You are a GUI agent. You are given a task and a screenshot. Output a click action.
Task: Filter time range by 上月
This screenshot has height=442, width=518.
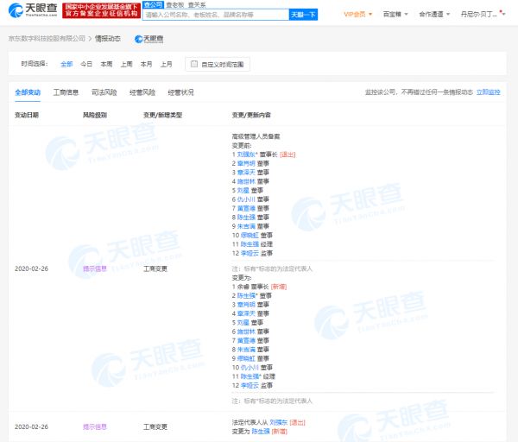click(x=167, y=64)
